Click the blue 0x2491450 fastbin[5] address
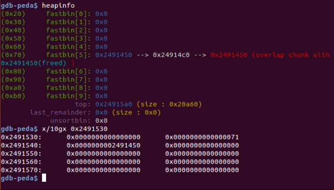 click(114, 55)
